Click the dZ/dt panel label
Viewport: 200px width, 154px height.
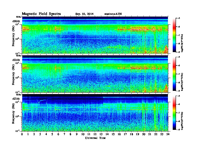click(x=16, y=99)
